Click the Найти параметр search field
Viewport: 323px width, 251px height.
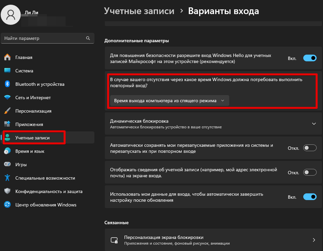48,38
